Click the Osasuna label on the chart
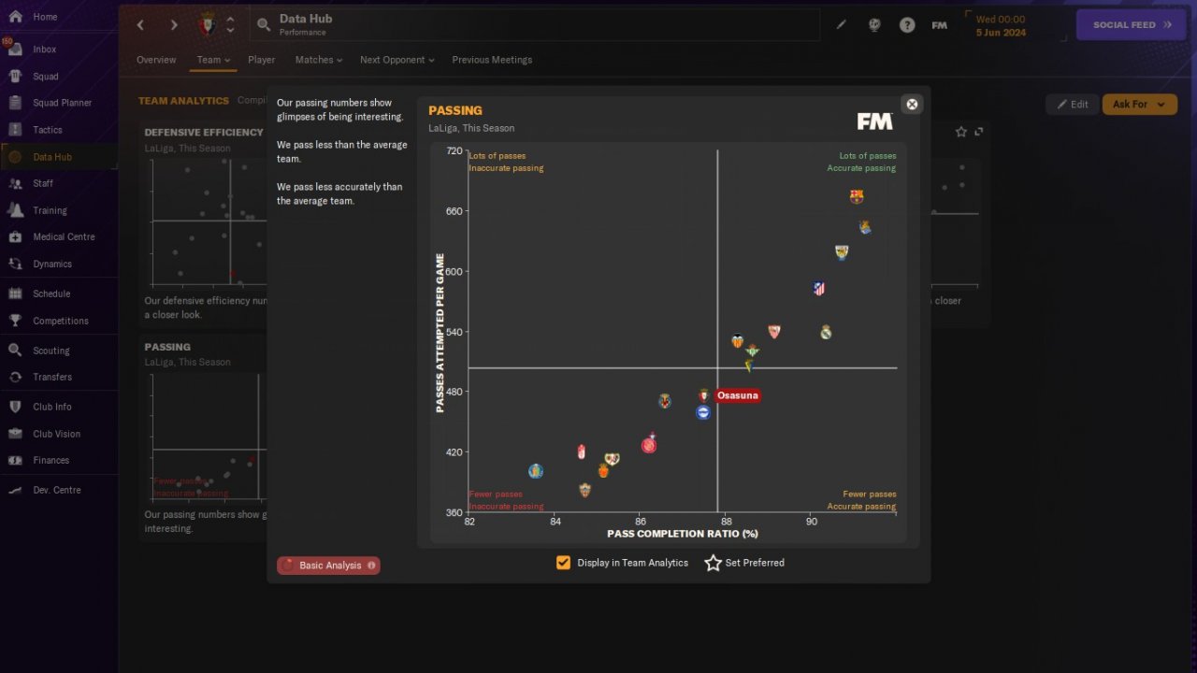The height and width of the screenshot is (673, 1197). pyautogui.click(x=737, y=395)
